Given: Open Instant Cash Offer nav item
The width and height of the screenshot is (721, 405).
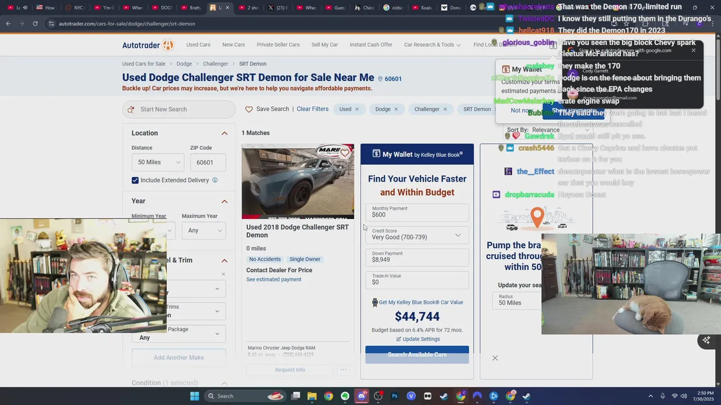Looking at the screenshot, I should (x=371, y=45).
